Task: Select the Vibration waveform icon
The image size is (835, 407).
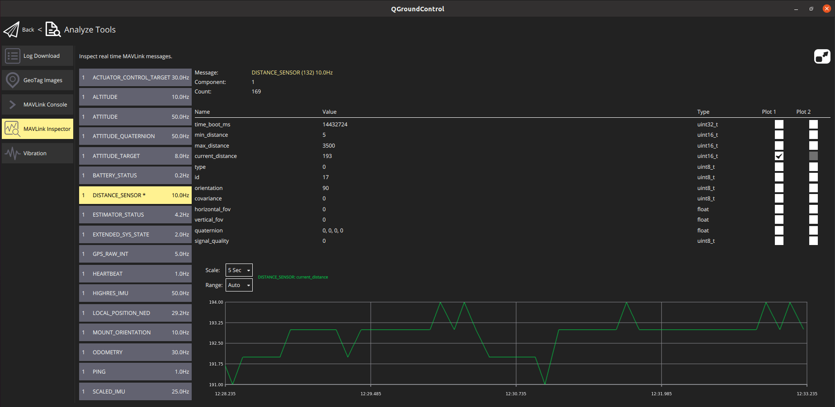Action: pos(13,153)
